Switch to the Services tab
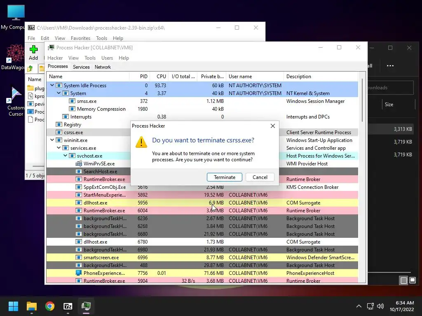The image size is (422, 316). coord(81,67)
